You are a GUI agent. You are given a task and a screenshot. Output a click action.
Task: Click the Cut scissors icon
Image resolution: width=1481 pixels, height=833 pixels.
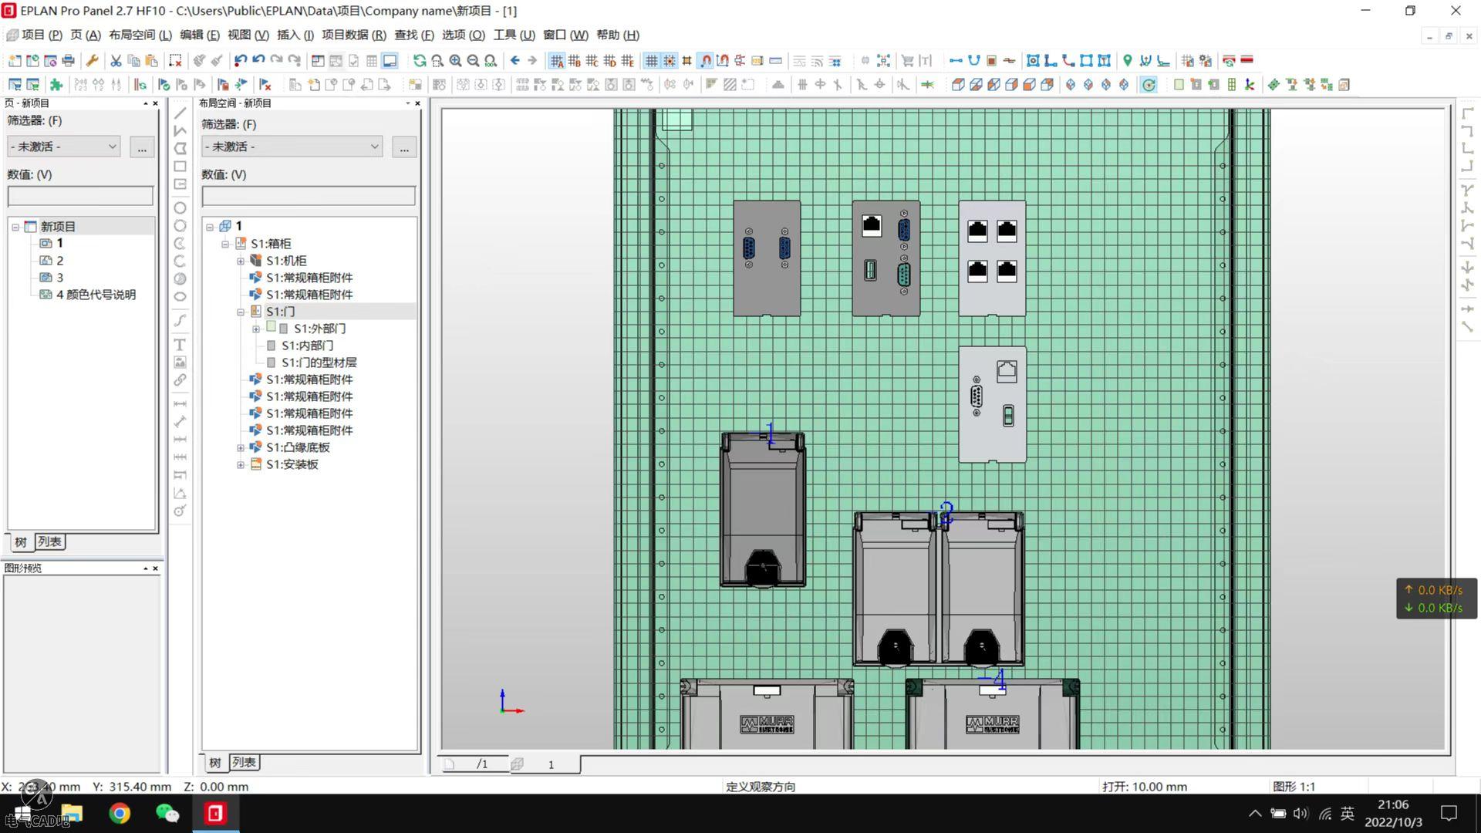116,60
